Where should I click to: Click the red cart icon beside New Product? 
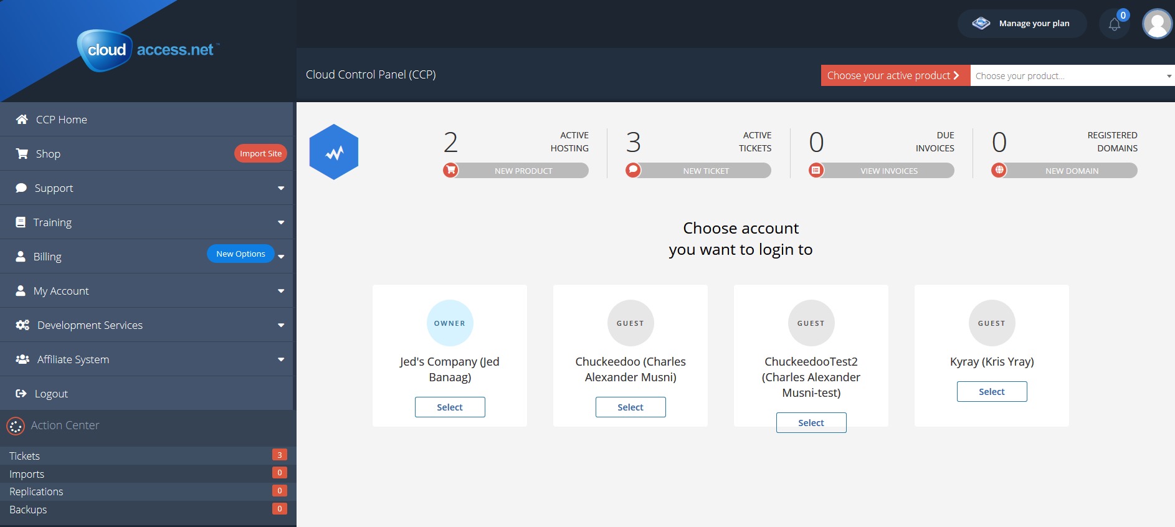point(450,170)
